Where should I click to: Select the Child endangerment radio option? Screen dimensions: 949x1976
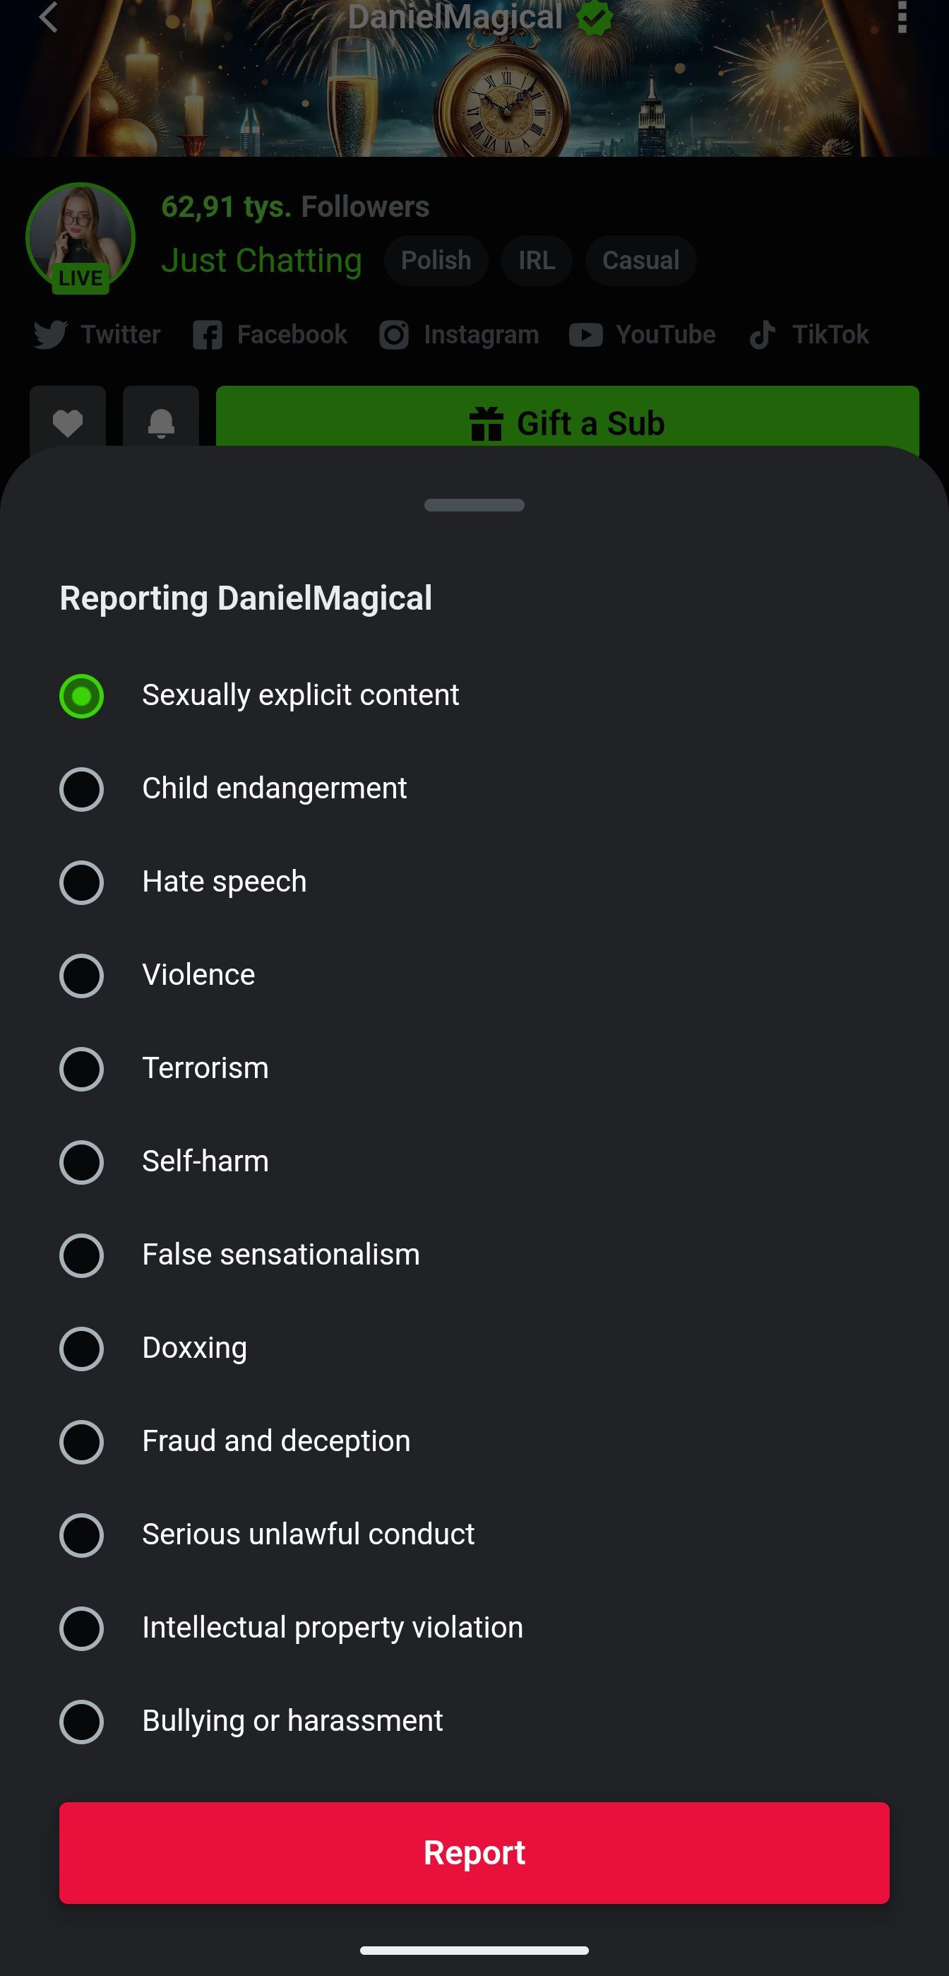pyautogui.click(x=82, y=789)
